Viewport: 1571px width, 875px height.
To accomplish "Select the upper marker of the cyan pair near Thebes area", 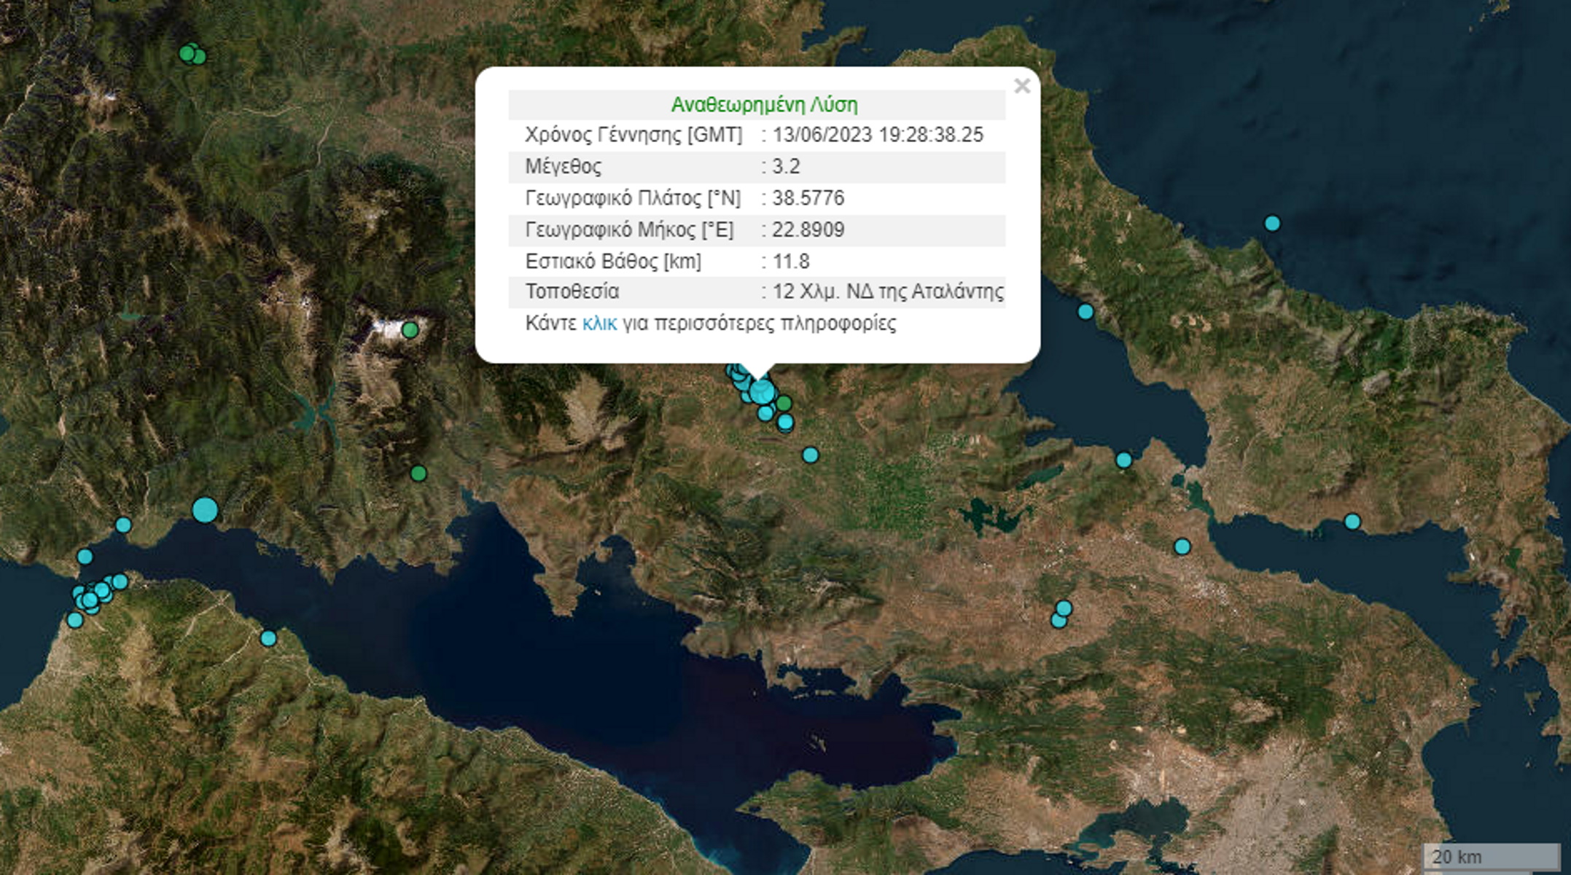I will click(1064, 608).
